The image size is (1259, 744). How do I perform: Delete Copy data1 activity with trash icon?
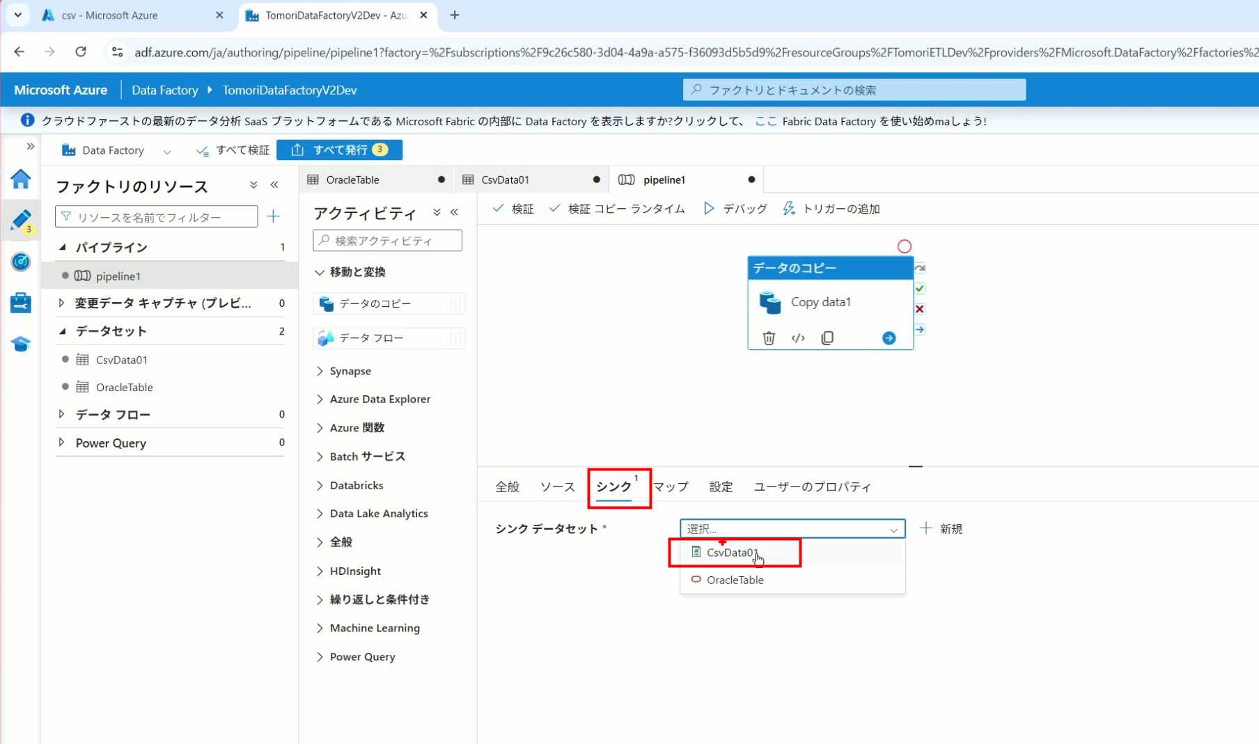[x=769, y=338]
